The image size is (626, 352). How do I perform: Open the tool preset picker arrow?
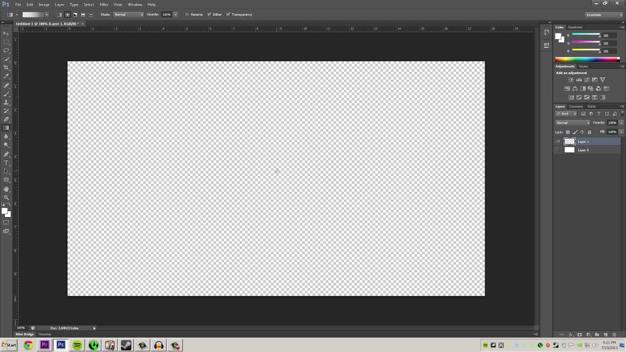click(16, 15)
